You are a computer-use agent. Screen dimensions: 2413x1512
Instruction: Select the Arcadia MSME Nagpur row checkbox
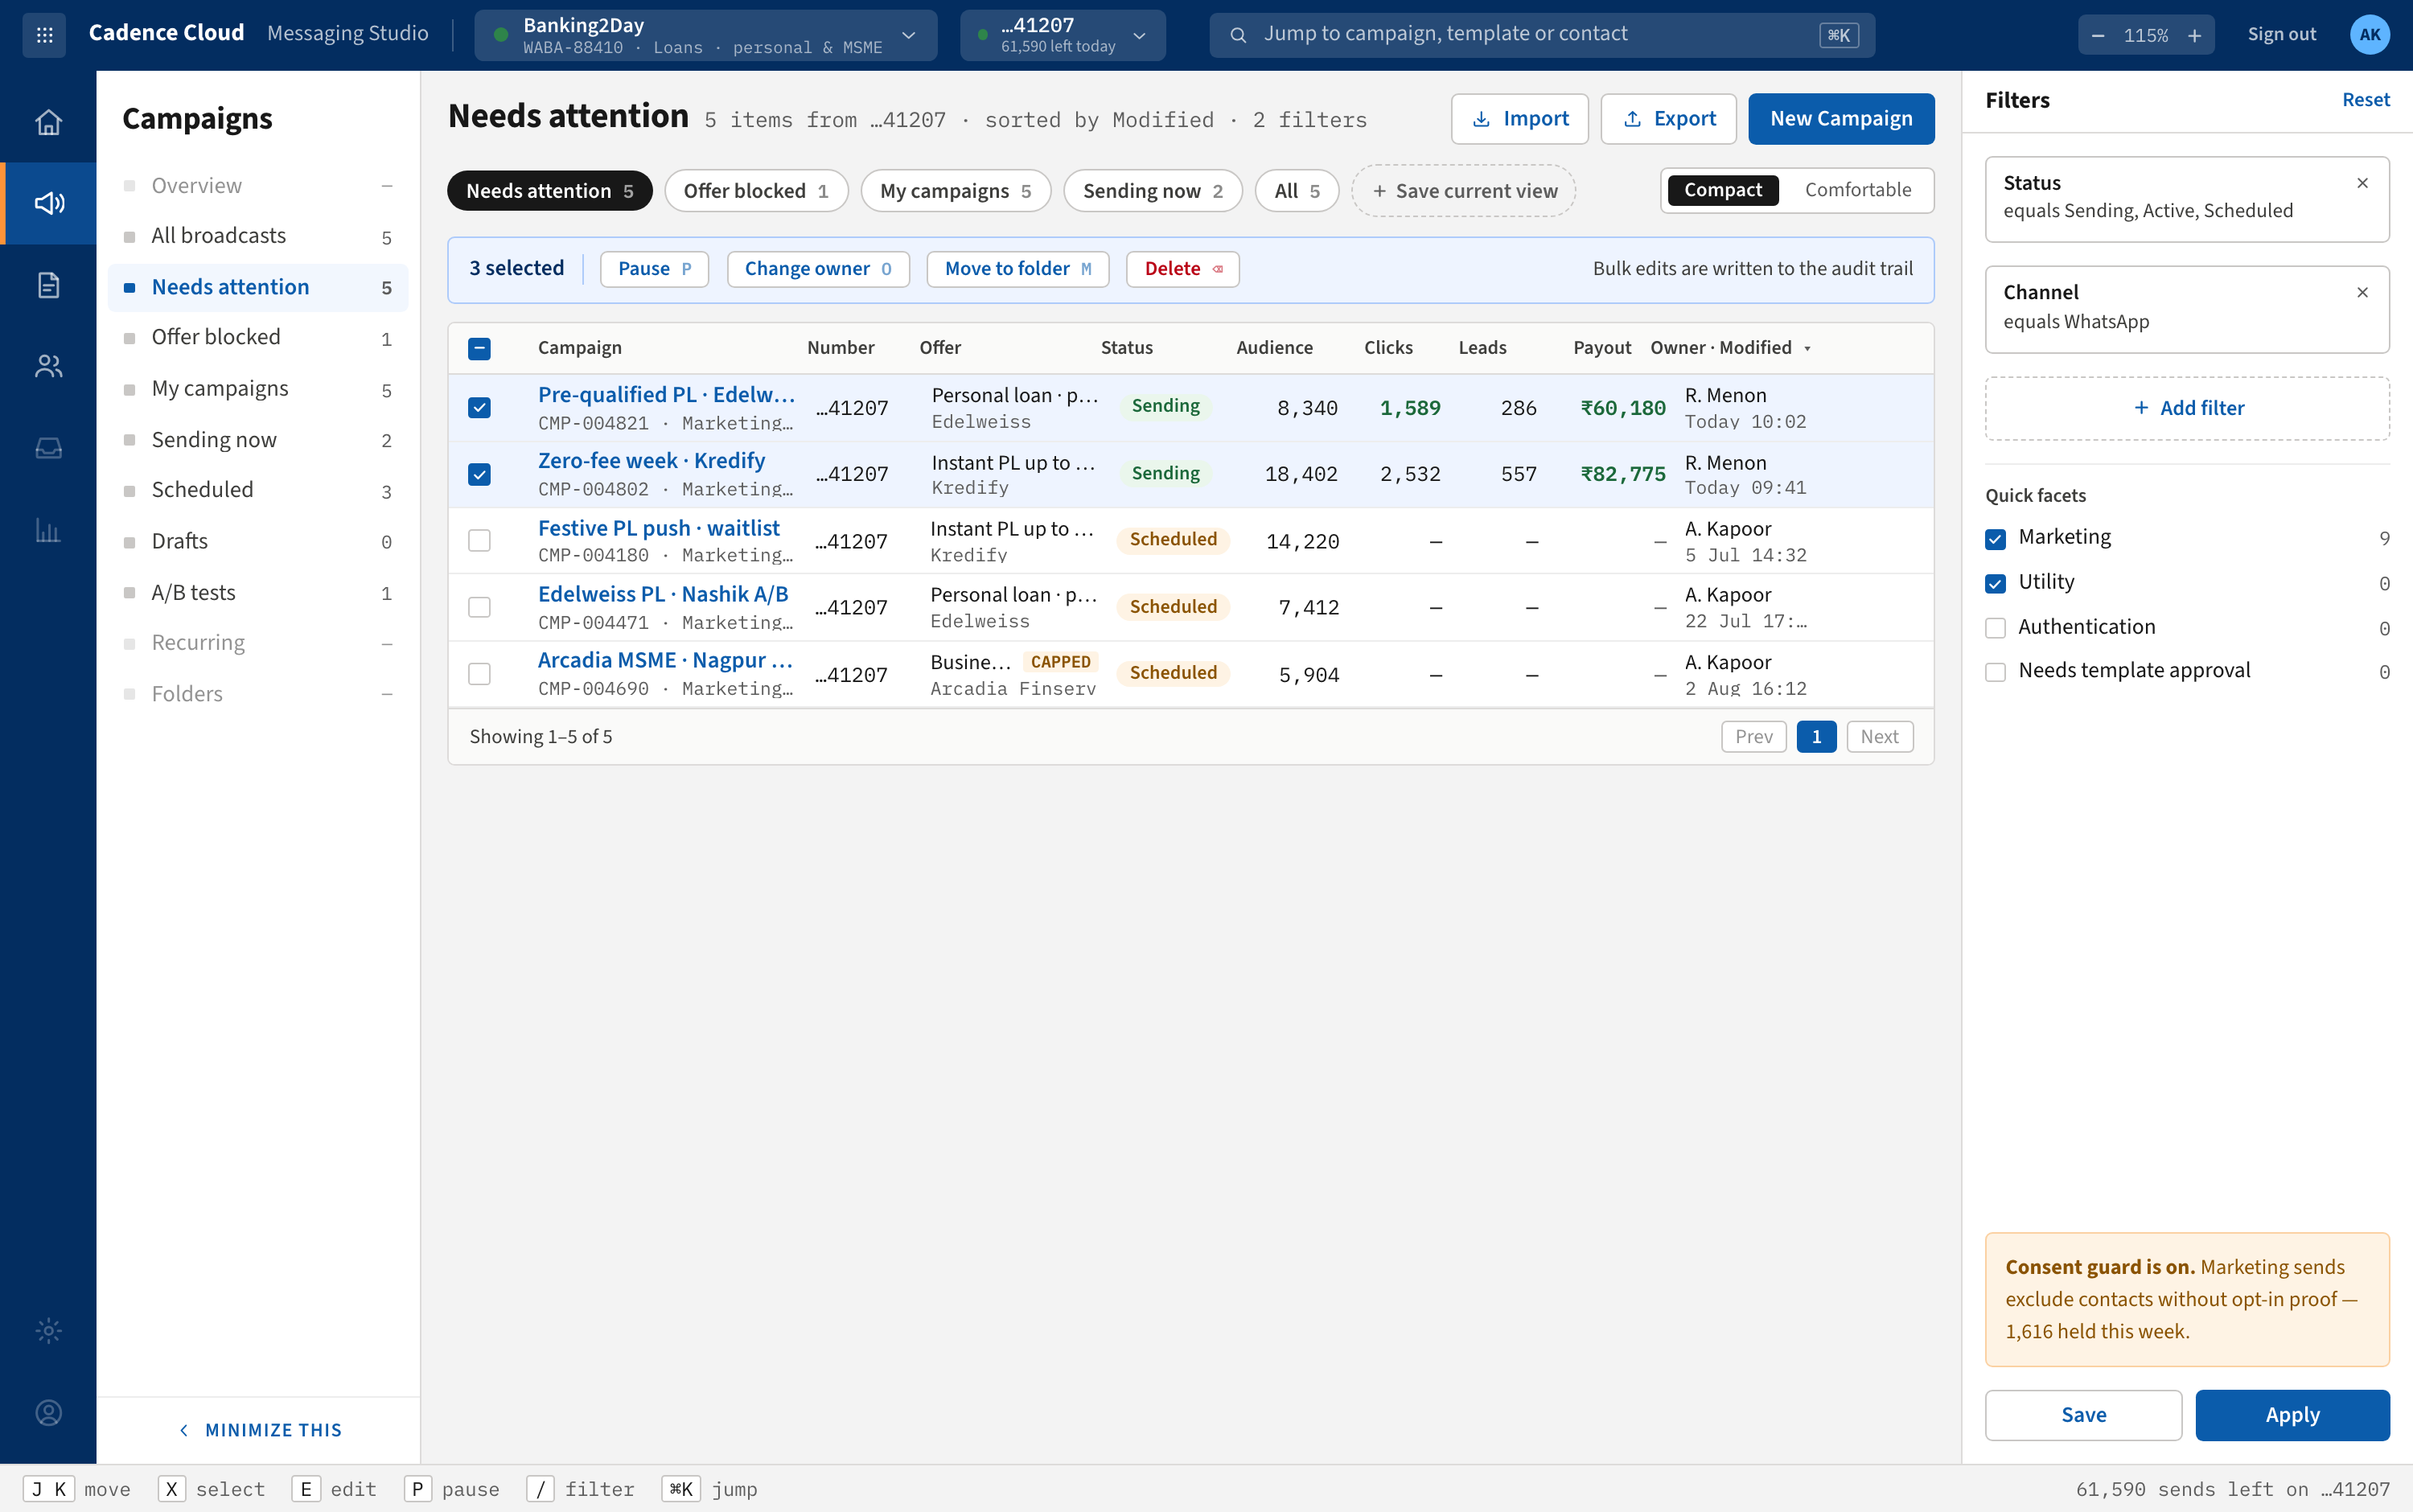point(479,674)
